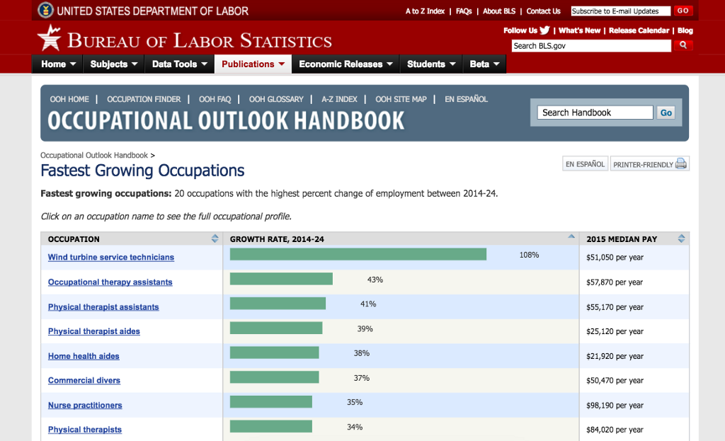Viewport: 725px width, 441px height.
Task: Click the 108% growth rate bar
Action: [x=358, y=254]
